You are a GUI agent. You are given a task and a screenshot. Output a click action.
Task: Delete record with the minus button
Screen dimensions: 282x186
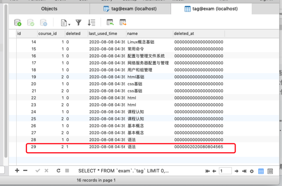point(25,170)
